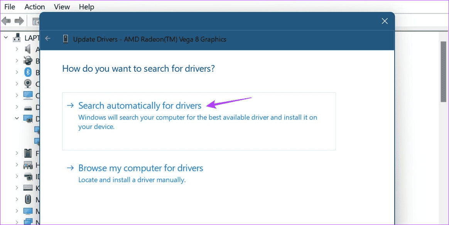
Task: Expand the Disk drives chevron
Action: pos(17,107)
